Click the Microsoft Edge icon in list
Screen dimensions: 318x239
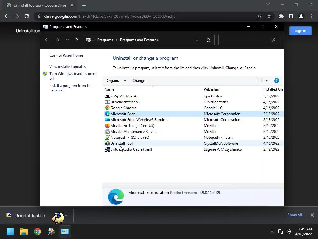click(x=107, y=114)
